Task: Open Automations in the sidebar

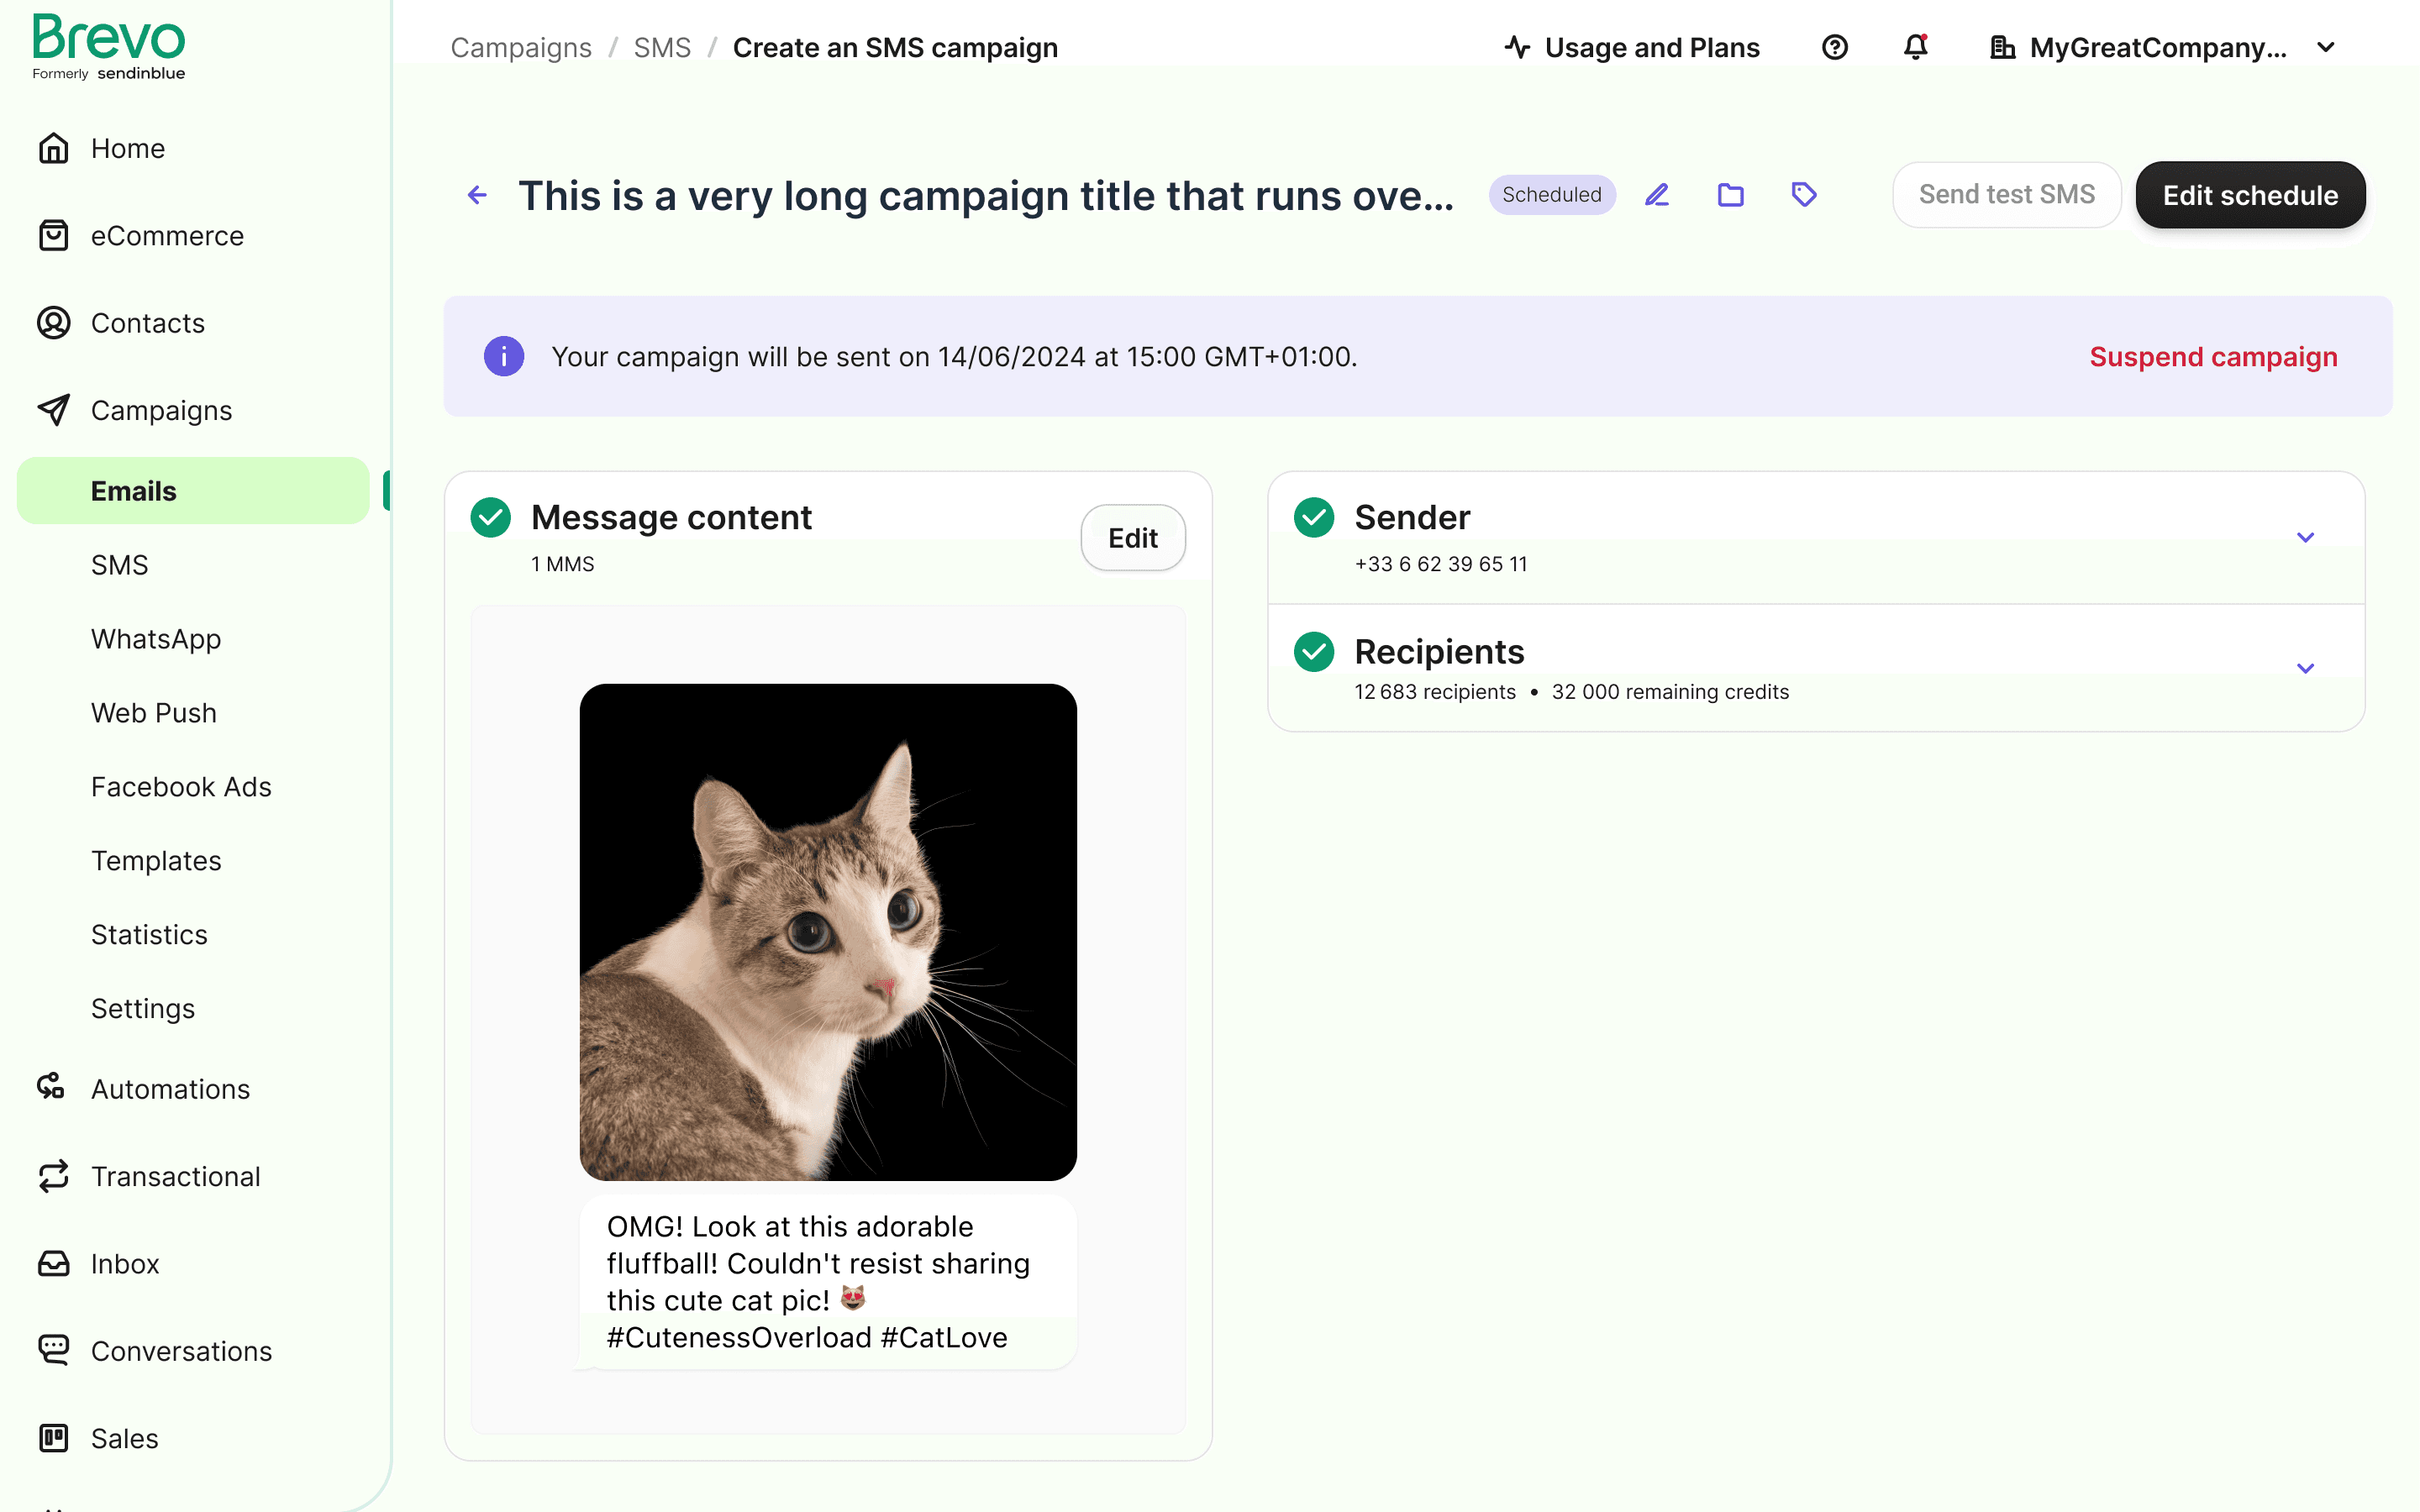Action: (x=170, y=1088)
